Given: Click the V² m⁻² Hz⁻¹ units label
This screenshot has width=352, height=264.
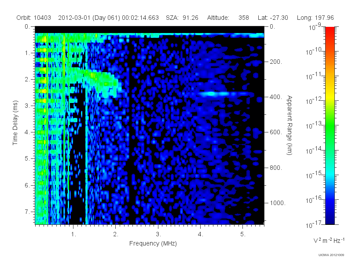Looking at the screenshot, I should pyautogui.click(x=329, y=240).
